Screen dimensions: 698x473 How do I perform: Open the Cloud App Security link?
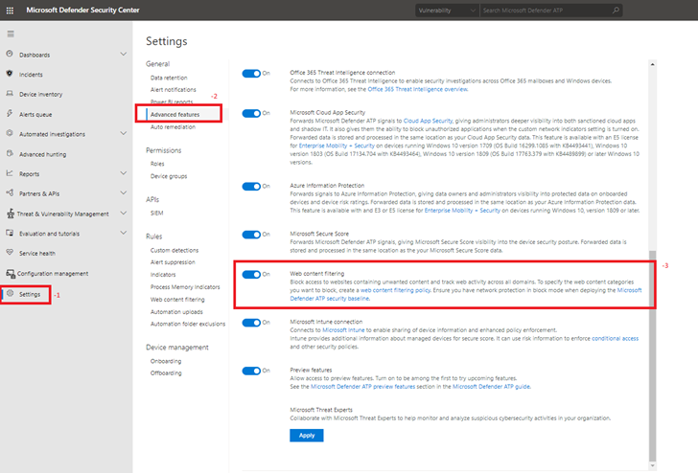click(x=428, y=121)
